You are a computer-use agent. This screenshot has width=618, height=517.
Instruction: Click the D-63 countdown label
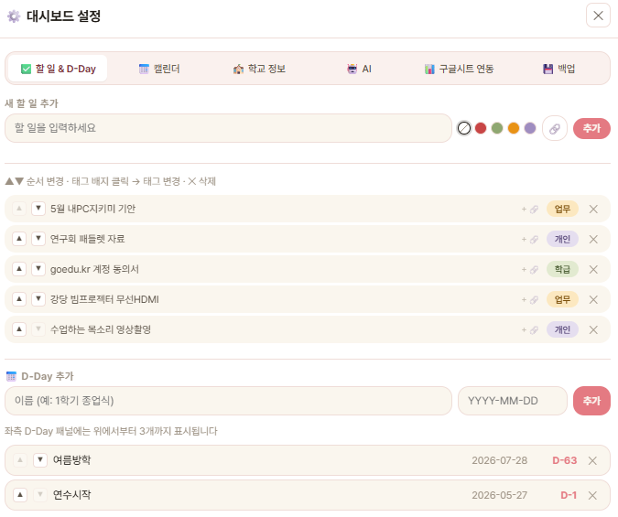564,460
